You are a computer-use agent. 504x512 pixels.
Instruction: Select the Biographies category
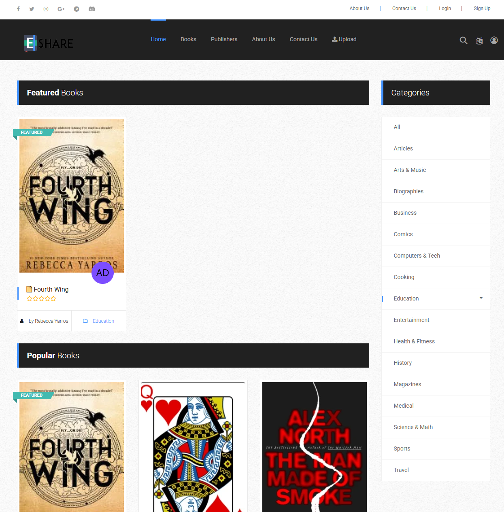tap(436, 191)
